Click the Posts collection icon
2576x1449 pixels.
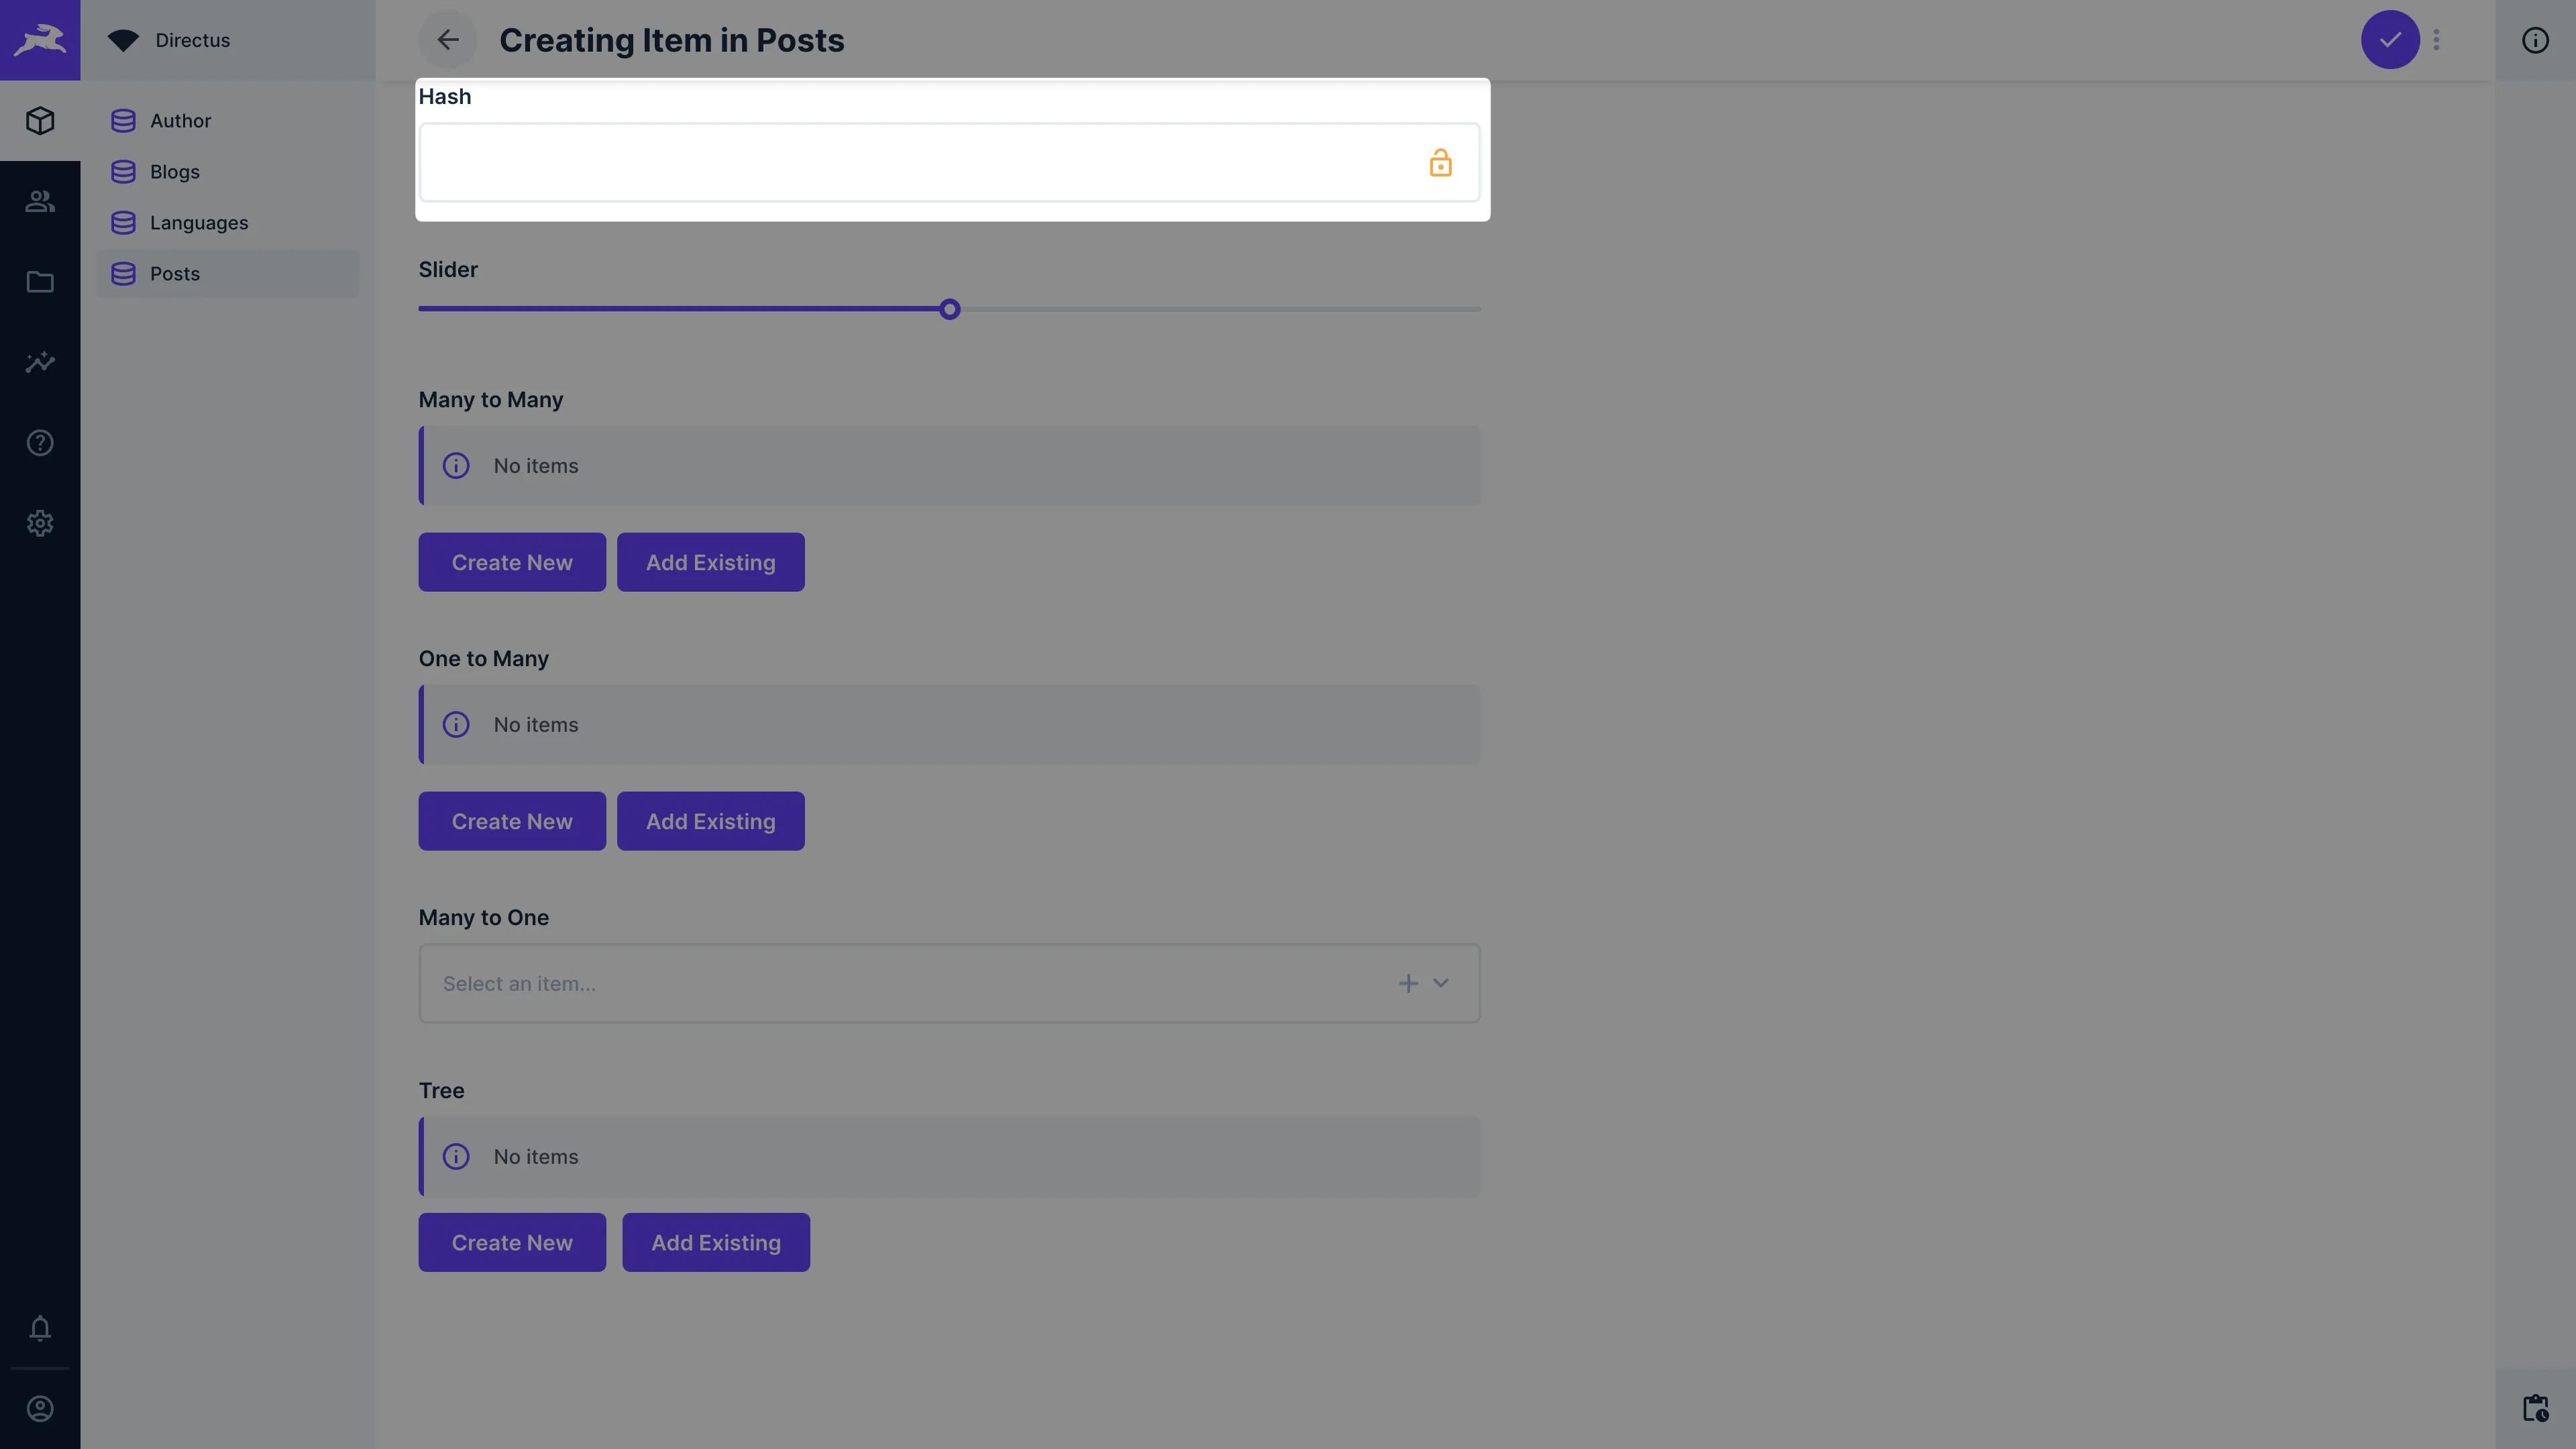click(x=125, y=272)
